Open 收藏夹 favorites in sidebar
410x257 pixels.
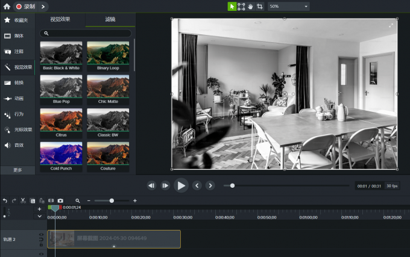[17, 20]
